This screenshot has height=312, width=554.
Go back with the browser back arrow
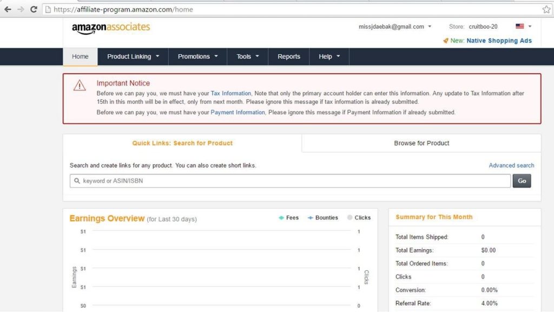(x=8, y=10)
